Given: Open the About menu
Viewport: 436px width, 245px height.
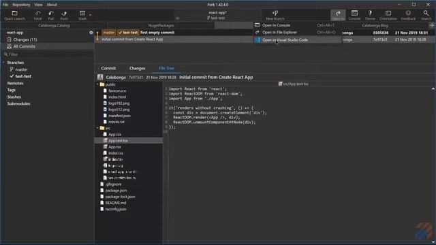Looking at the screenshot, I should 52,5.
